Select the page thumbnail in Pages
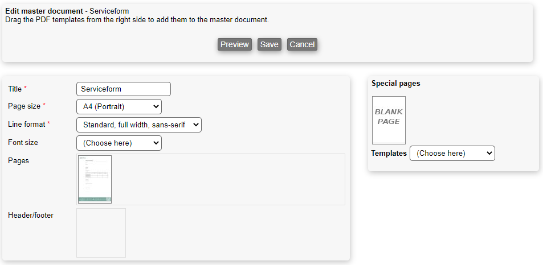 click(x=95, y=179)
